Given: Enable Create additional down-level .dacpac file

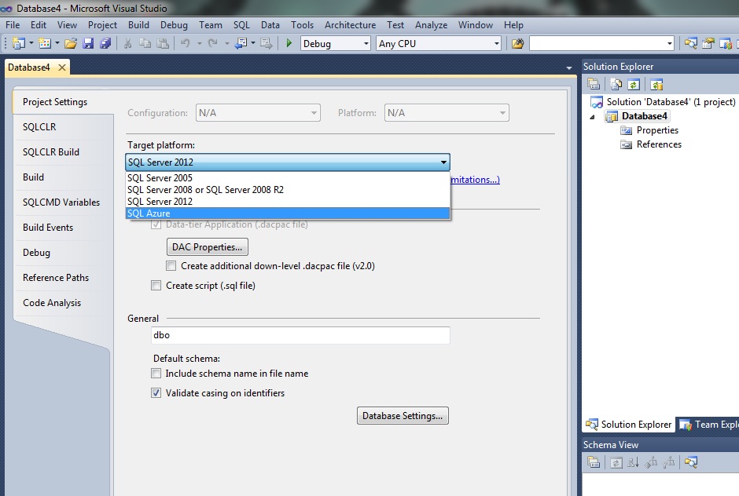Looking at the screenshot, I should pos(171,266).
